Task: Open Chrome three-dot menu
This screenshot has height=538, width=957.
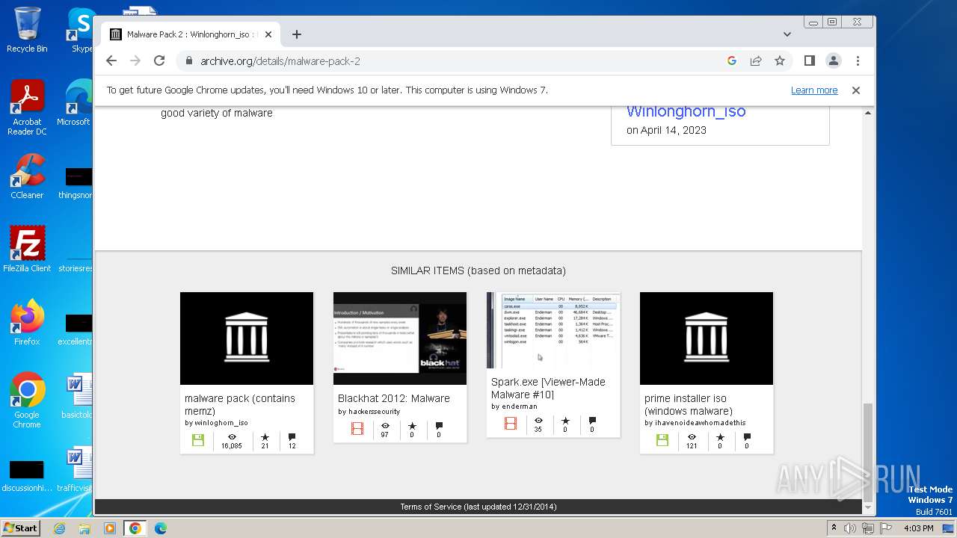Action: [x=858, y=61]
